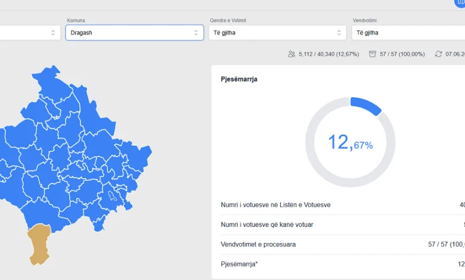Click the 5,112 / 40,340 voter statistic

tap(328, 54)
